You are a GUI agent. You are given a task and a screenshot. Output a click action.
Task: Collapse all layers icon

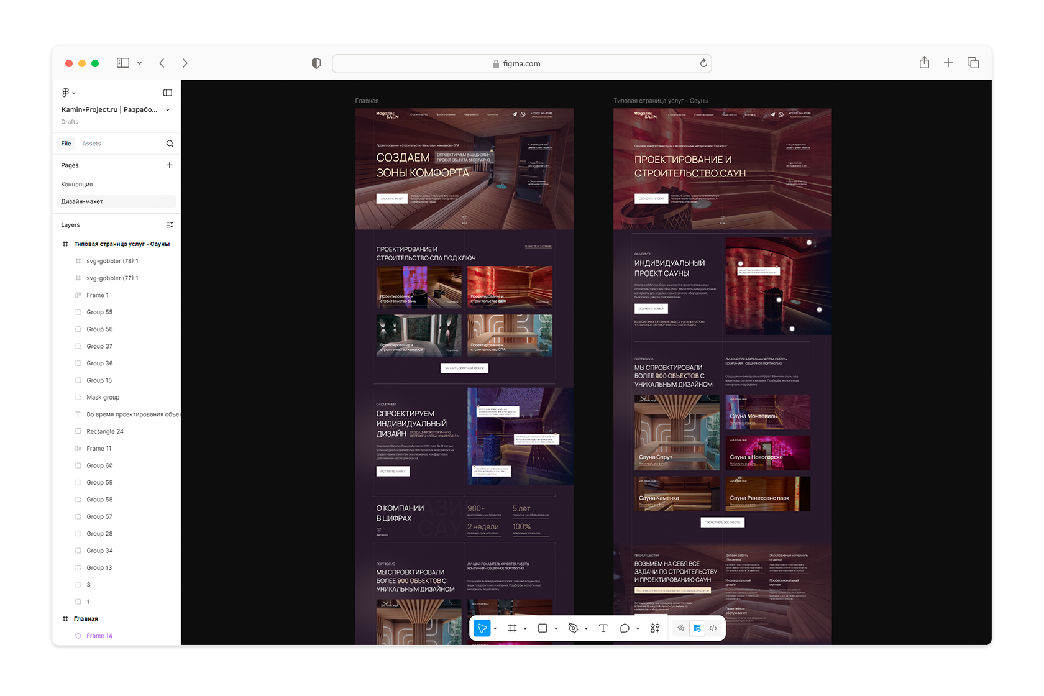pos(170,225)
